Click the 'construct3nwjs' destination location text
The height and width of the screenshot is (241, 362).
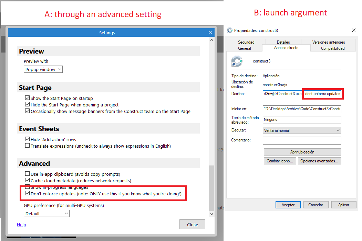click(275, 85)
